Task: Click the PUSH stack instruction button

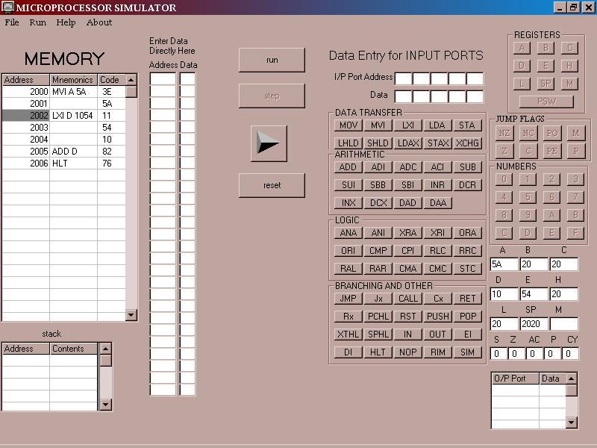Action: click(437, 317)
